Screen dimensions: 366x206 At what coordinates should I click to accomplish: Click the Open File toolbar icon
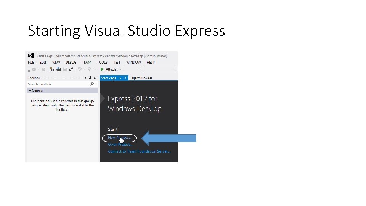(x=59, y=69)
